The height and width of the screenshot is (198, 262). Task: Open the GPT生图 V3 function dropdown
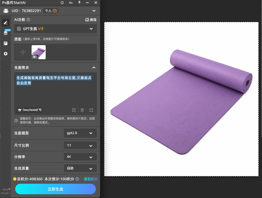(56, 29)
